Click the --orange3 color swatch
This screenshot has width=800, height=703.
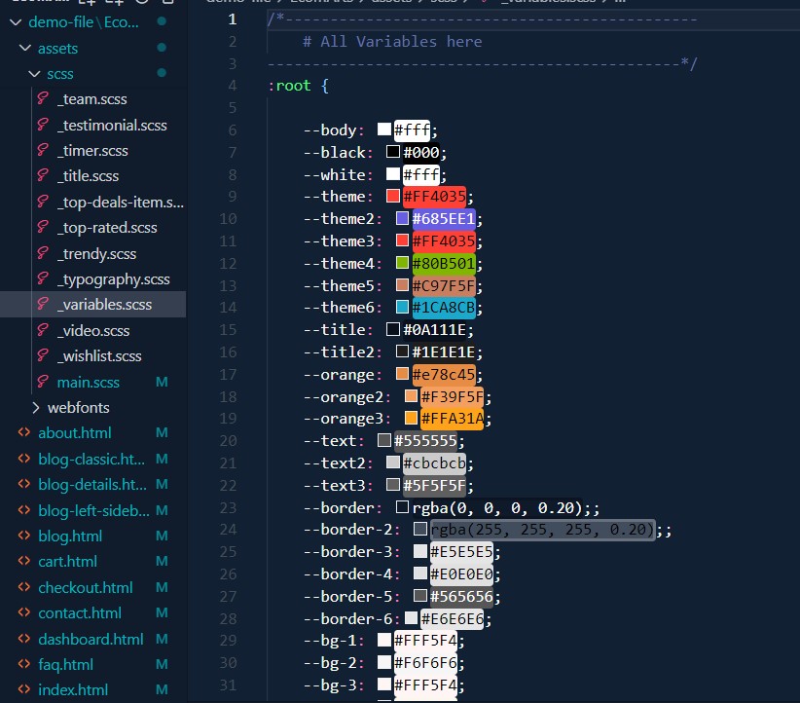411,419
